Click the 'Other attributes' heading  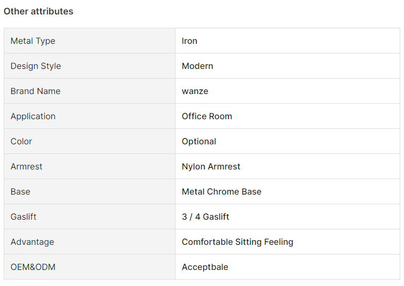pos(39,11)
